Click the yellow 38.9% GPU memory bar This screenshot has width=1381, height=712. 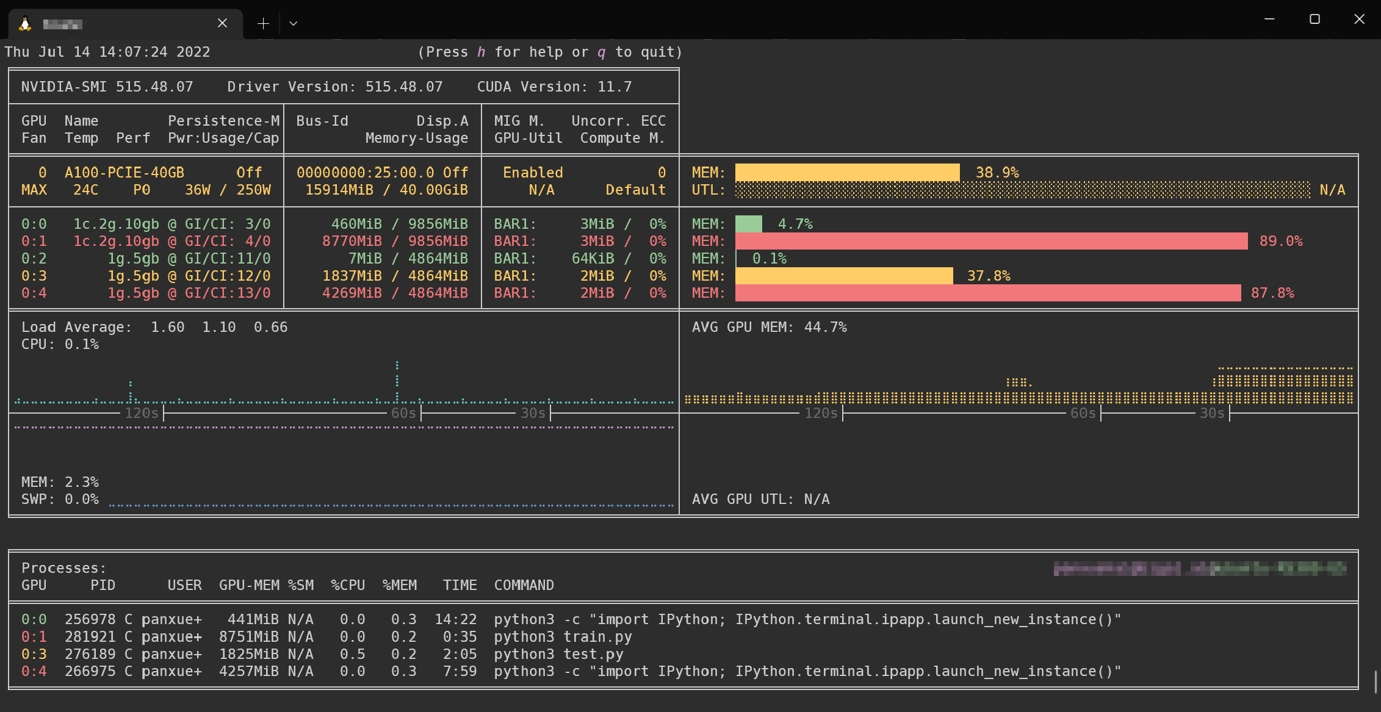coord(847,173)
